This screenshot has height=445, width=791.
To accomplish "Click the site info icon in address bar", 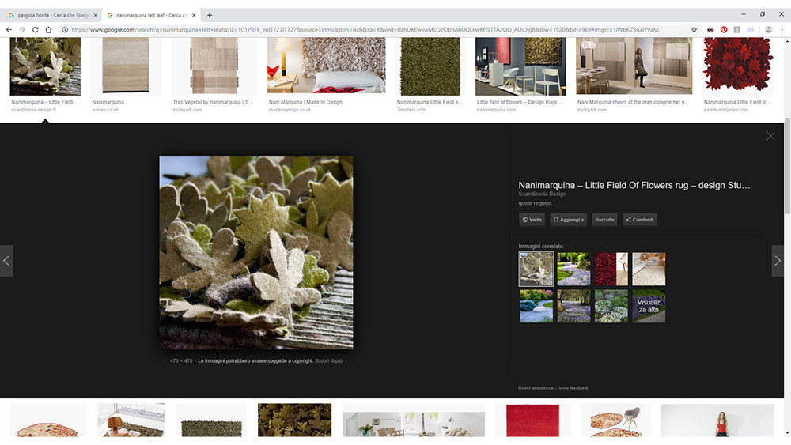I will pos(65,30).
